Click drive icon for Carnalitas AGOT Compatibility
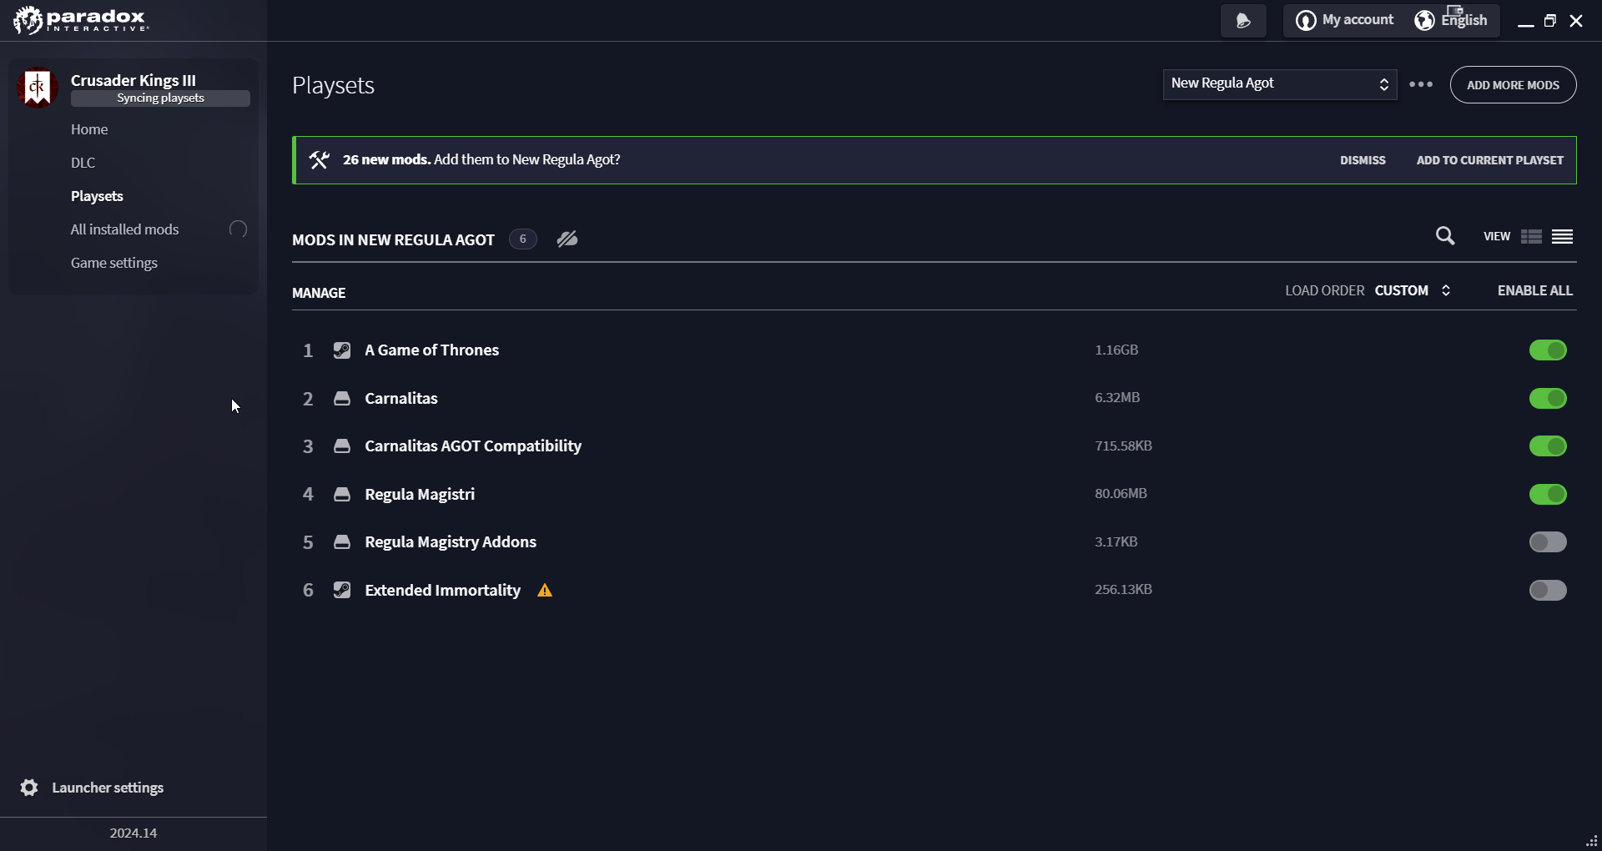This screenshot has width=1602, height=851. tap(342, 446)
